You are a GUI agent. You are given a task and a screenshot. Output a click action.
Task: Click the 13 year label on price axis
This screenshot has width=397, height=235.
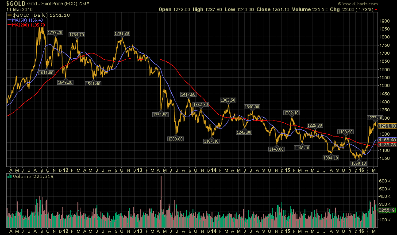click(x=139, y=171)
